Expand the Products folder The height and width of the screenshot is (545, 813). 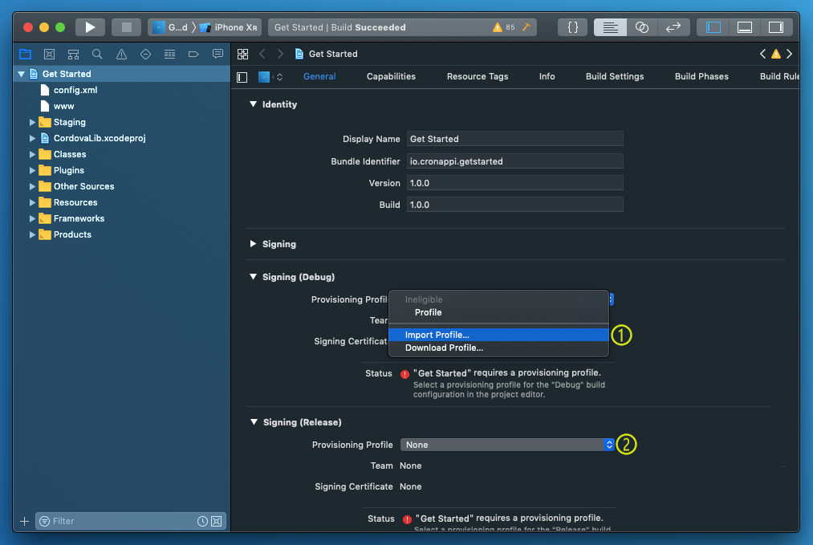point(32,235)
